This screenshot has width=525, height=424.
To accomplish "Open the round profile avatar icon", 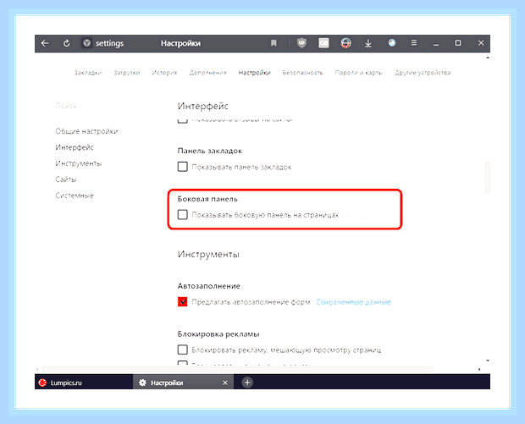I will pyautogui.click(x=392, y=43).
